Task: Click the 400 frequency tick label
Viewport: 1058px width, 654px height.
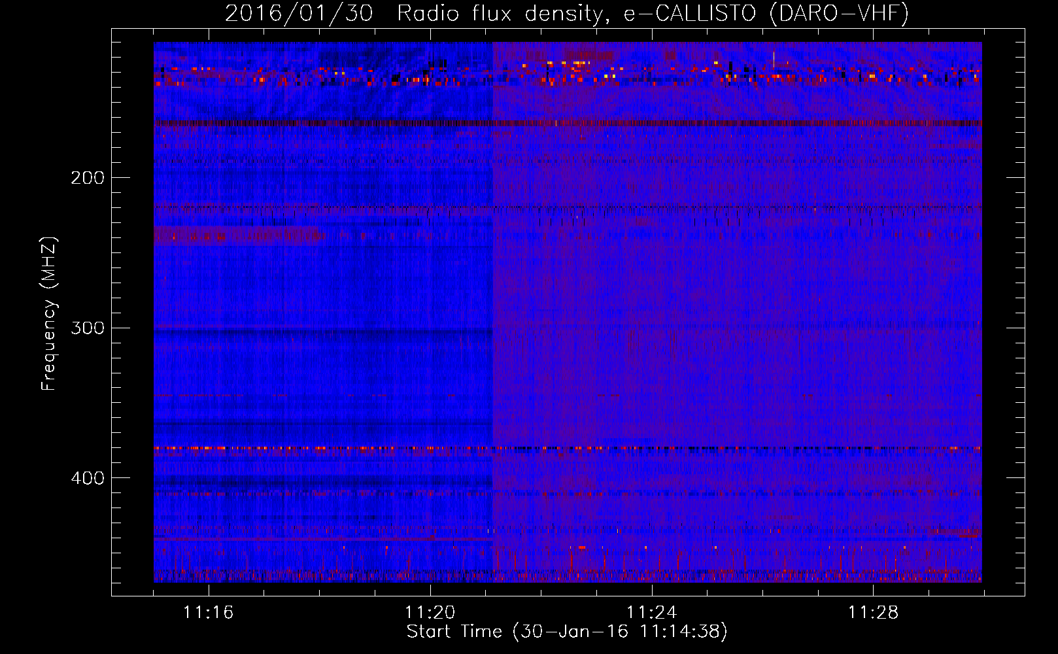Action: pos(88,478)
